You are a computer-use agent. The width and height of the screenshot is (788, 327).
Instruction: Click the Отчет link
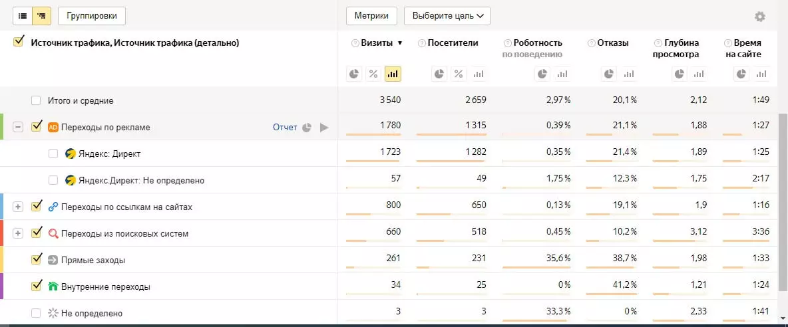coord(285,127)
